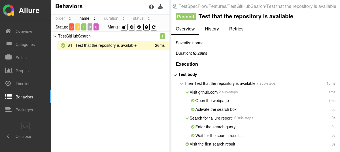Sort tests by duration

(114, 18)
